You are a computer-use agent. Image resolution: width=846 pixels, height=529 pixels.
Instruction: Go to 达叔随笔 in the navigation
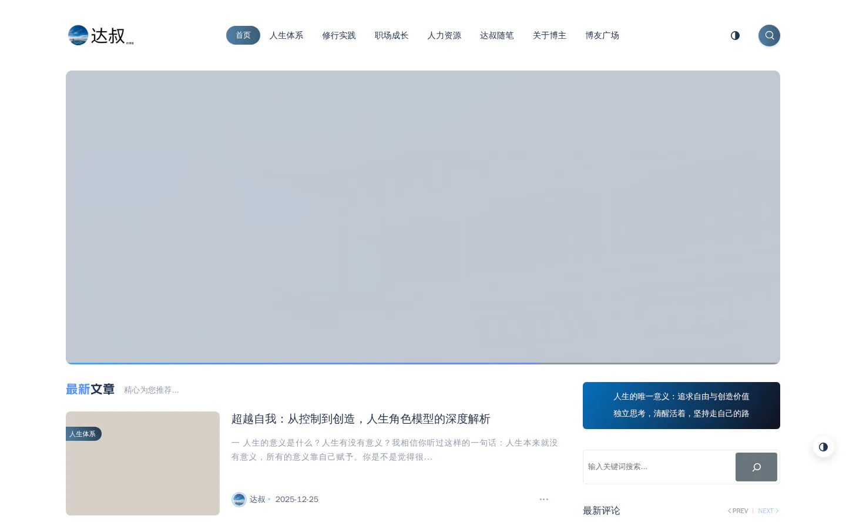point(497,35)
